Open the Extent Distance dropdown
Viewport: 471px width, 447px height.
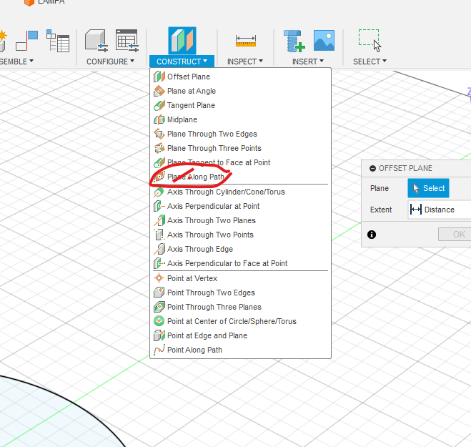438,210
